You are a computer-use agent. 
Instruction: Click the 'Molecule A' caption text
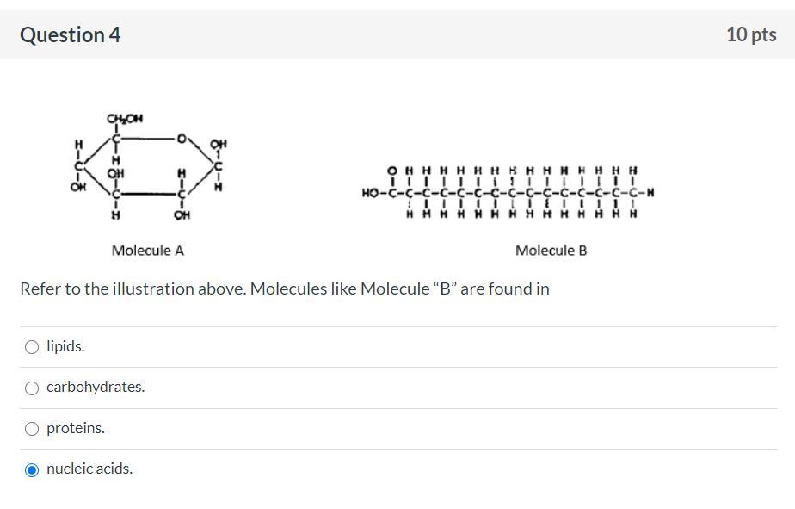(x=148, y=251)
